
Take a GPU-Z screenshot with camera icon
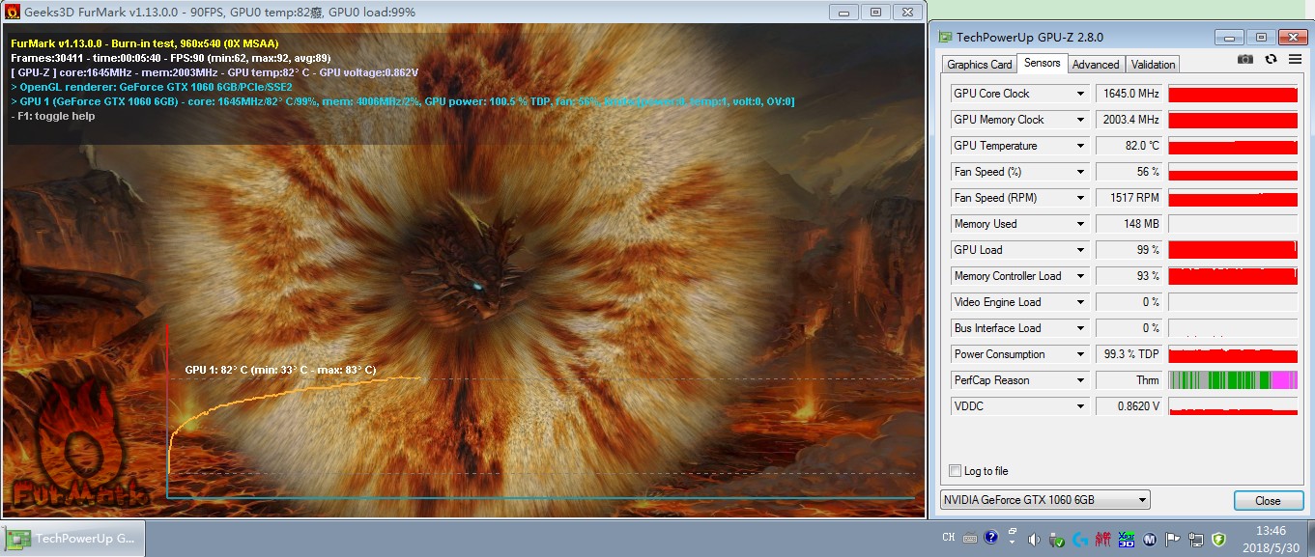click(1245, 59)
